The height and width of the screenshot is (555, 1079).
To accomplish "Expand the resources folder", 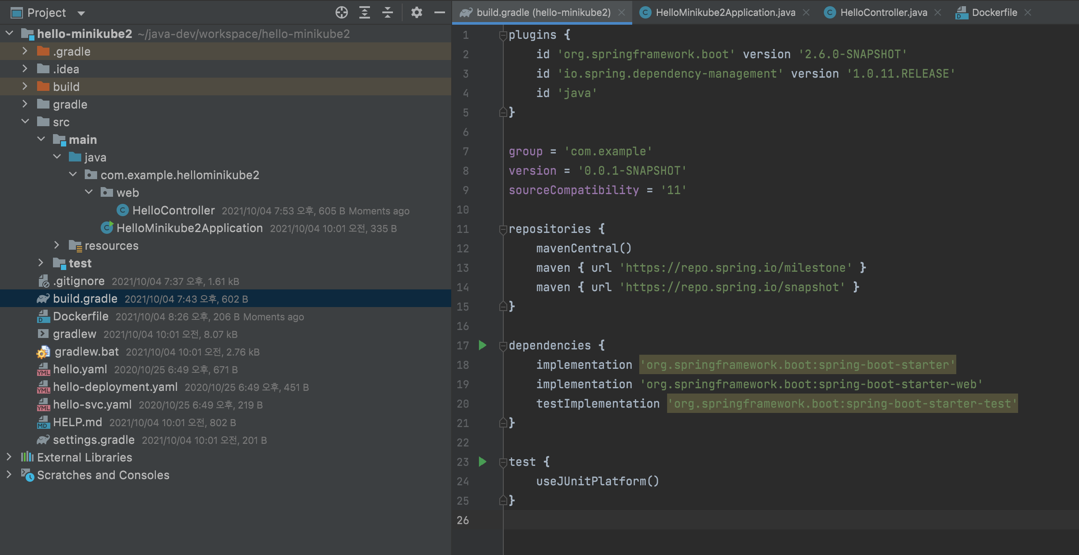I will click(x=57, y=245).
